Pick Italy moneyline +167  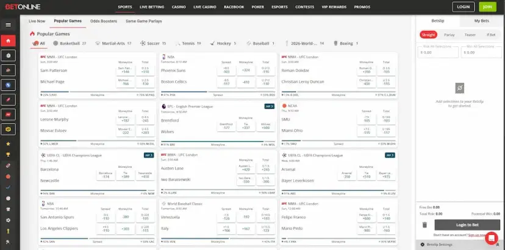pyautogui.click(x=246, y=229)
